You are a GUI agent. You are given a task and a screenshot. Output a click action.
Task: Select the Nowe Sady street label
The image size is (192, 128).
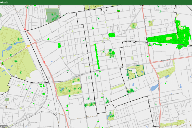point(34,122)
